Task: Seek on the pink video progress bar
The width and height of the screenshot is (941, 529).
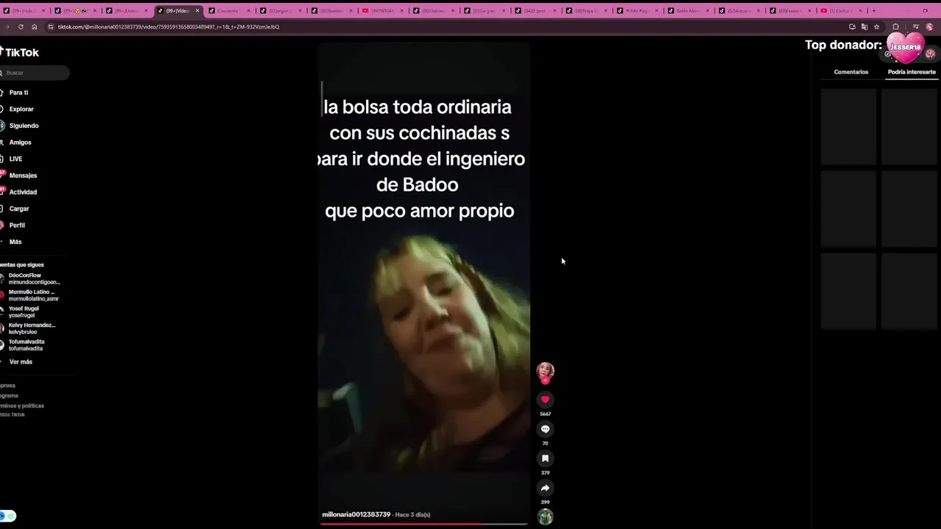Action: (423, 524)
